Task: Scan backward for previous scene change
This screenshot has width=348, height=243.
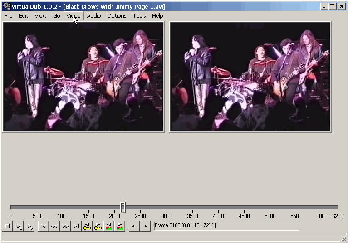Action: point(109,226)
